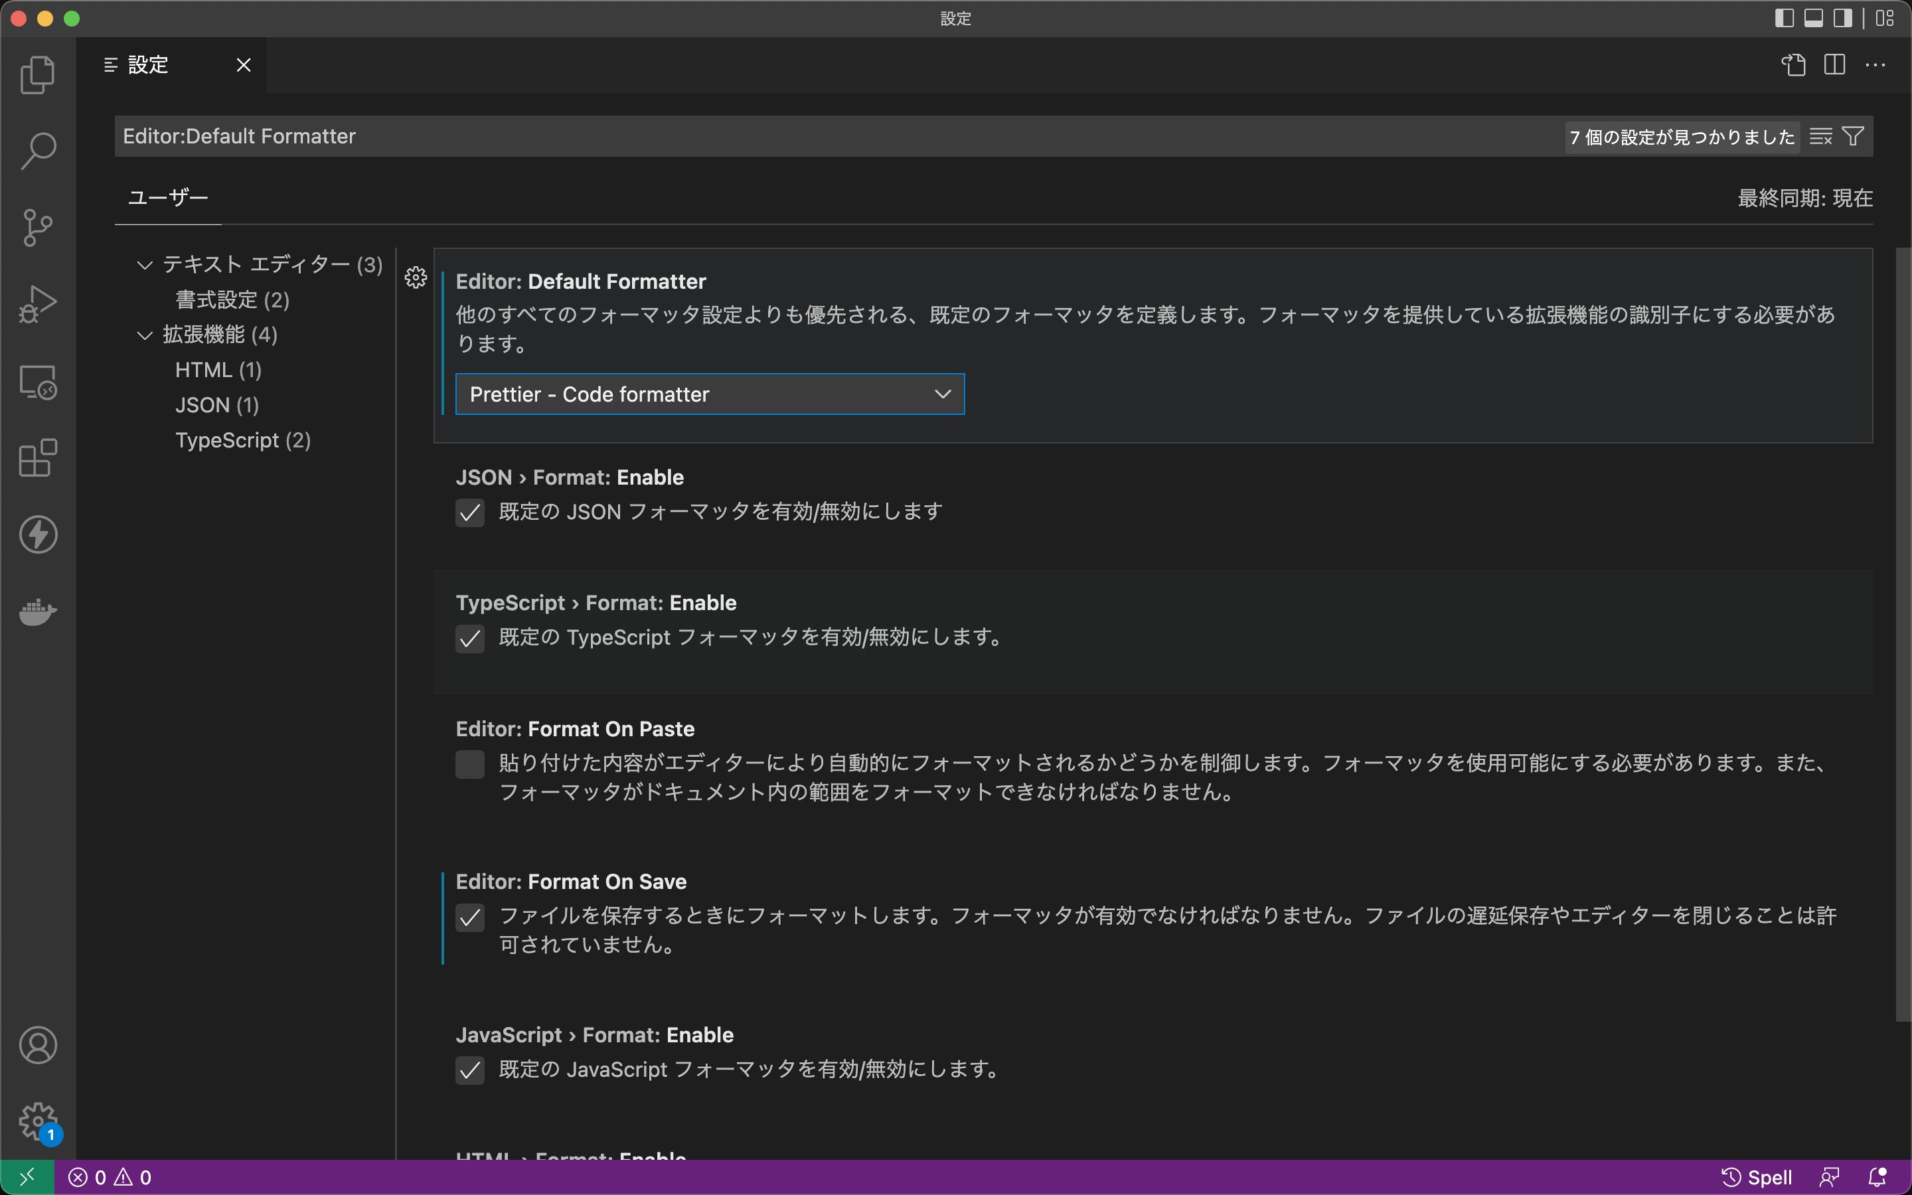1912x1195 pixels.
Task: Open the Run and Debug view
Action: coord(37,303)
